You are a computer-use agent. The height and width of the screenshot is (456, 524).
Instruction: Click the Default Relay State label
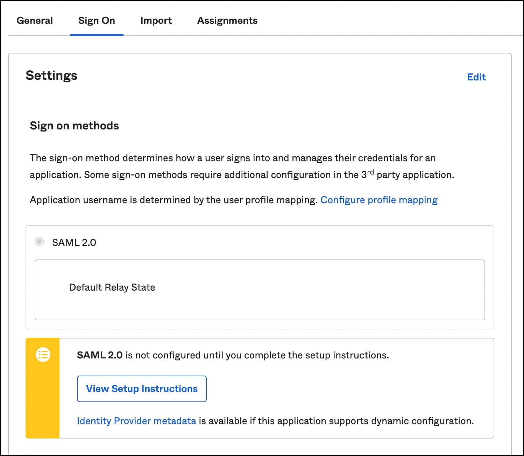[112, 287]
